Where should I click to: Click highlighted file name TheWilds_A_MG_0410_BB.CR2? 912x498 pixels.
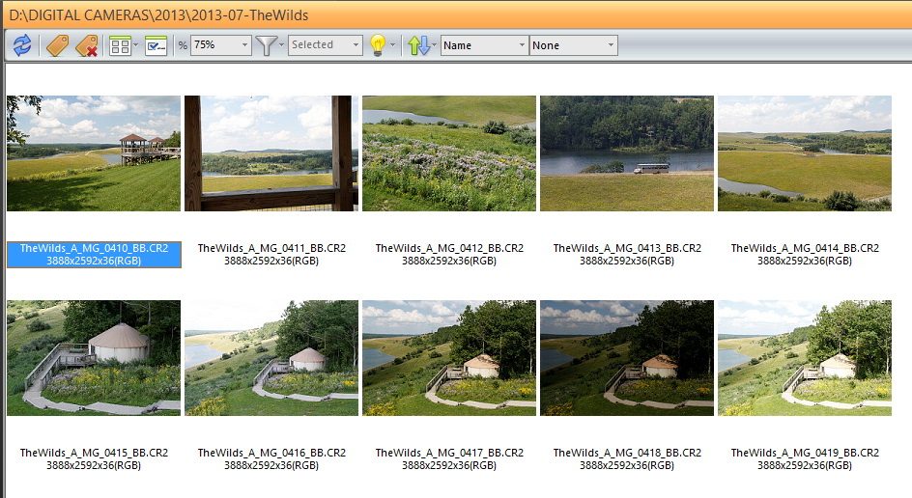click(x=94, y=248)
